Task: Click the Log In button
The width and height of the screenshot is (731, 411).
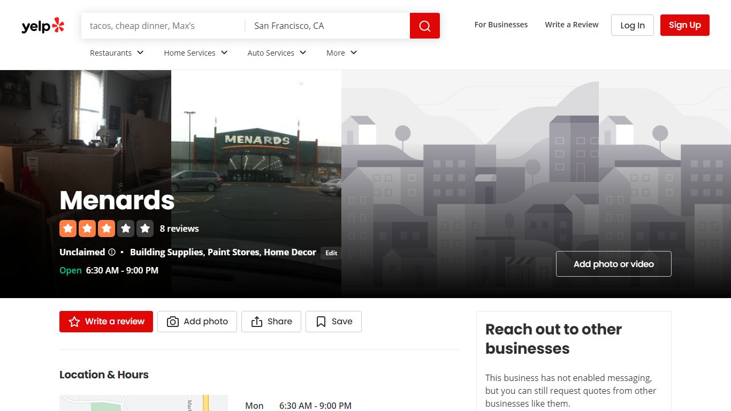Action: pos(633,25)
